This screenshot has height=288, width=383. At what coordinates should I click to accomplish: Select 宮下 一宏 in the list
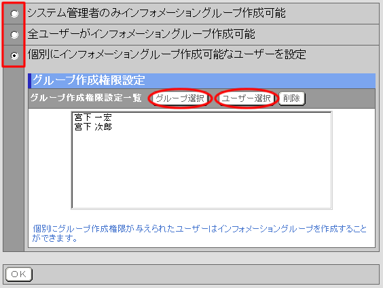click(x=93, y=118)
